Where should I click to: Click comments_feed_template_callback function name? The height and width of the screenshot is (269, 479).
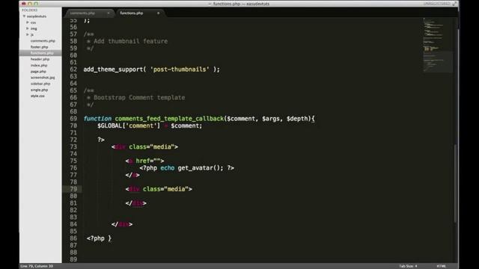tap(169, 119)
